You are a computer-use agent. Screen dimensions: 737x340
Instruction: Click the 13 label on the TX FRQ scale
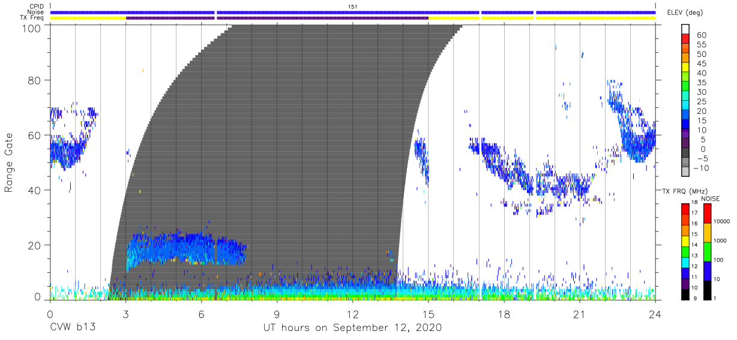[694, 255]
